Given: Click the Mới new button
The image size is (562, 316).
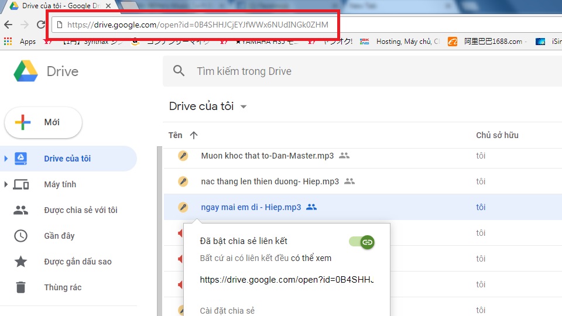Looking at the screenshot, I should click(43, 122).
